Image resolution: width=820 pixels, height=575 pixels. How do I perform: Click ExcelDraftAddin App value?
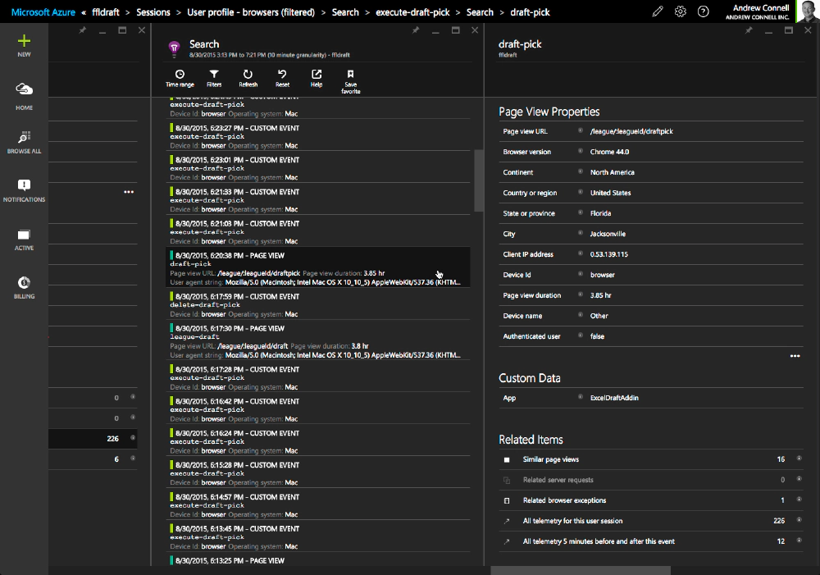(614, 398)
